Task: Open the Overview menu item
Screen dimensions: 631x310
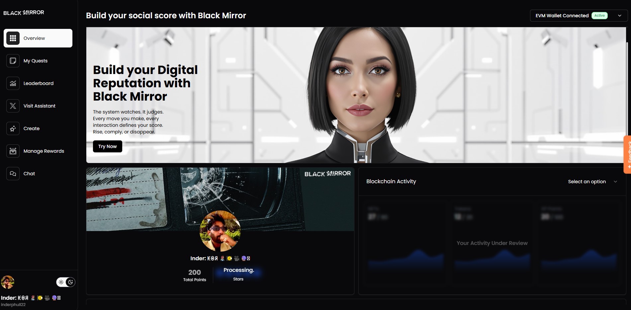Action: (38, 38)
